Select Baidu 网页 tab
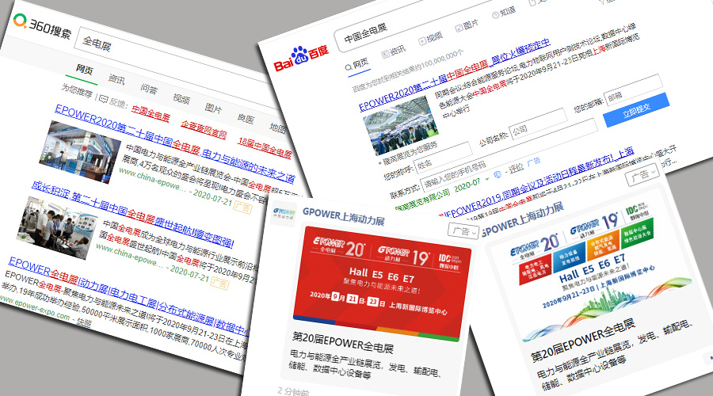The height and width of the screenshot is (396, 713). click(x=357, y=64)
